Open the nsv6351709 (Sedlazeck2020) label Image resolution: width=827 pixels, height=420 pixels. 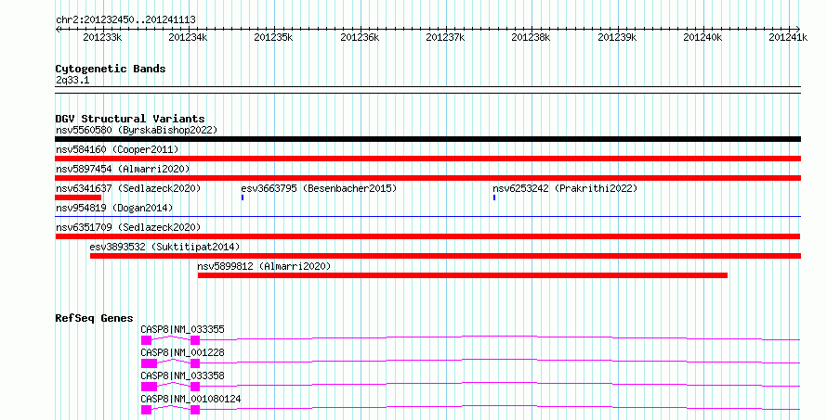[128, 227]
